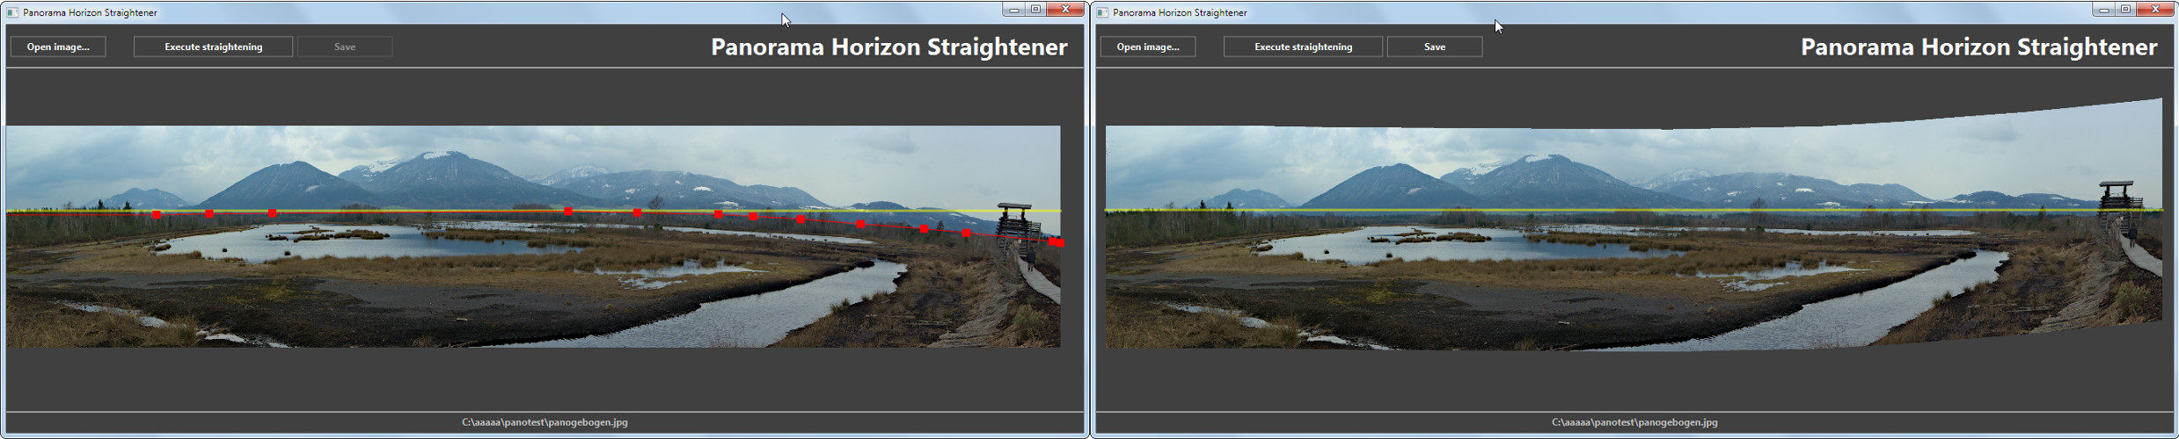The width and height of the screenshot is (2179, 439).
Task: Save the straightened panorama in right window
Action: (x=1435, y=47)
